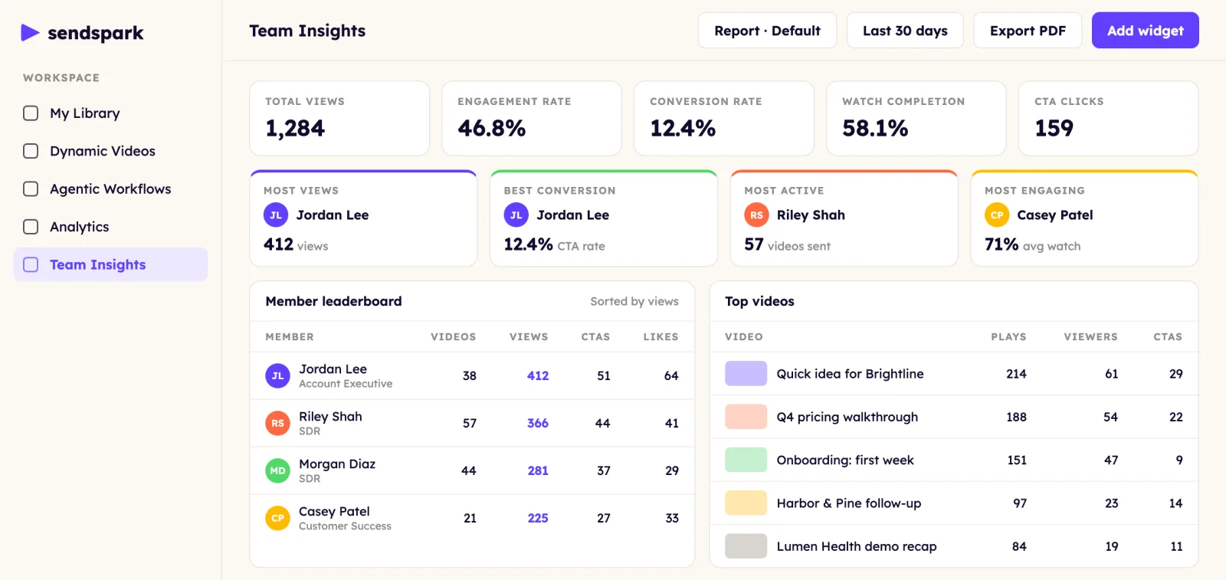Image resolution: width=1226 pixels, height=580 pixels.
Task: Click Morgan Diaz's 281 views value
Action: pyautogui.click(x=538, y=470)
